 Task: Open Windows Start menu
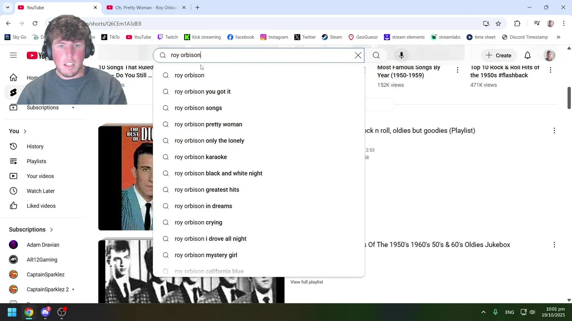pos(12,312)
